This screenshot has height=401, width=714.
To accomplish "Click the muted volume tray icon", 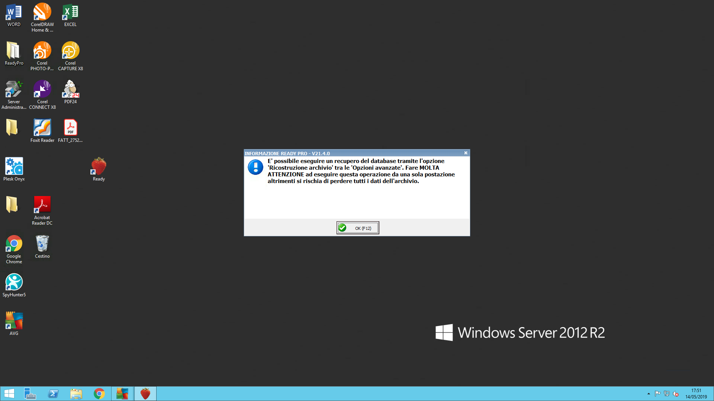I will [x=676, y=394].
